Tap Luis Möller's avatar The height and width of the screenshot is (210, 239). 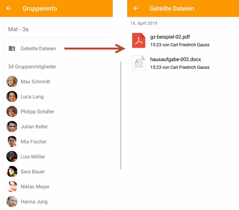click(x=12, y=157)
